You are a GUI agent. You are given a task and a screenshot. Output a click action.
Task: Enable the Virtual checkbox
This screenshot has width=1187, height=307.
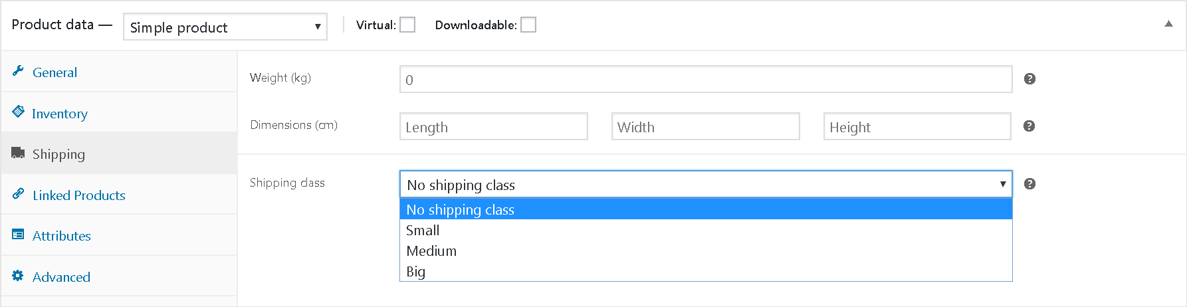tap(407, 25)
